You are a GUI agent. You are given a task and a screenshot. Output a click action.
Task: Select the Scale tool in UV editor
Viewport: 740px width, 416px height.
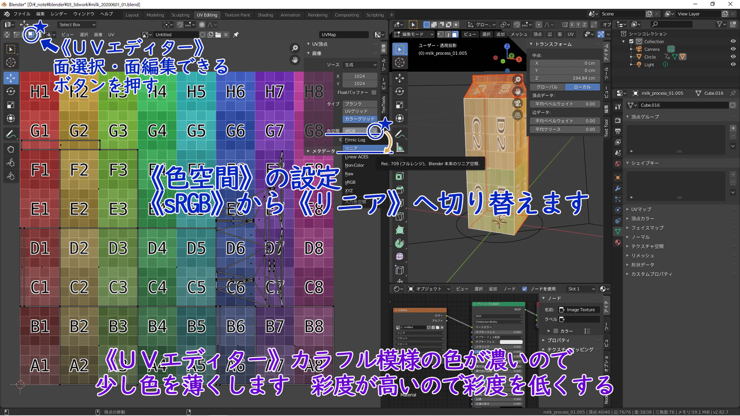pos(11,105)
